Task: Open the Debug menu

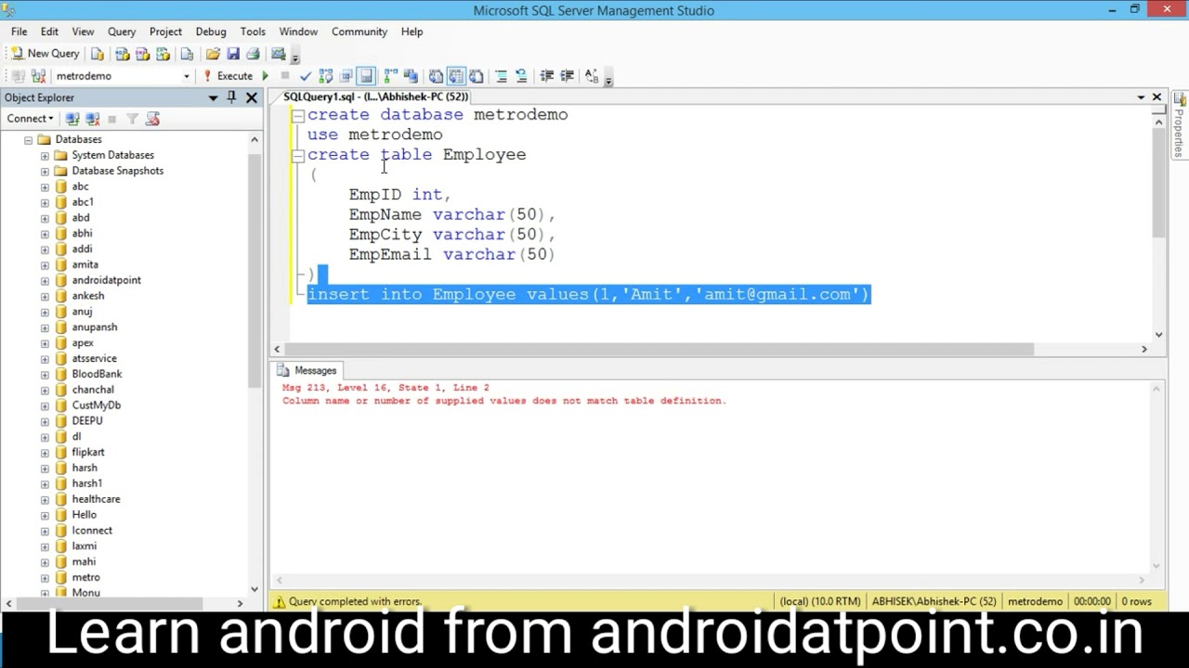Action: [211, 32]
